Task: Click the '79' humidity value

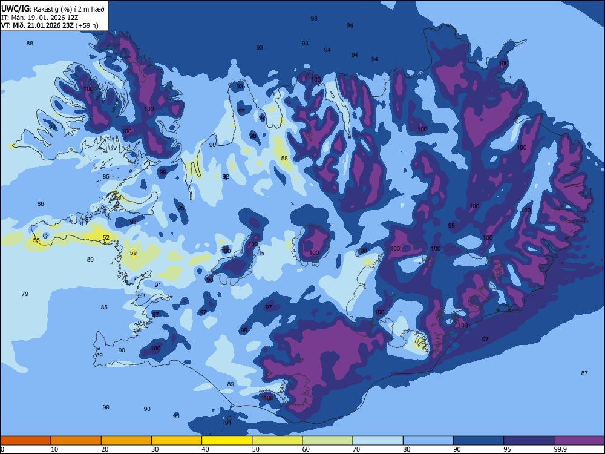Action: [25, 294]
